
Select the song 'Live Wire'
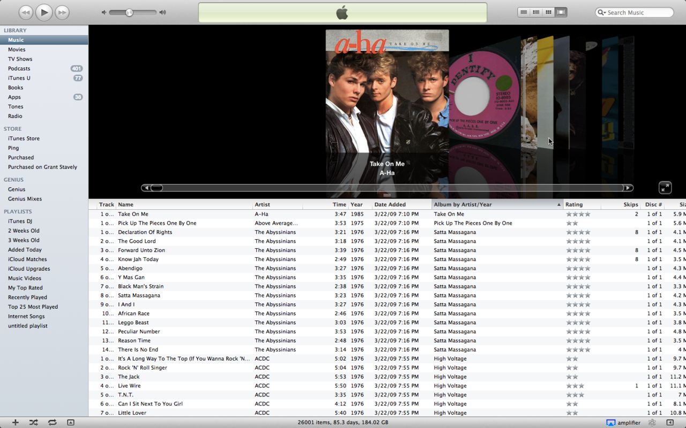129,386
